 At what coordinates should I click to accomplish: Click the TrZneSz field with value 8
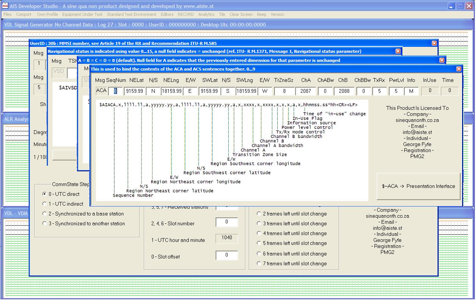click(283, 91)
